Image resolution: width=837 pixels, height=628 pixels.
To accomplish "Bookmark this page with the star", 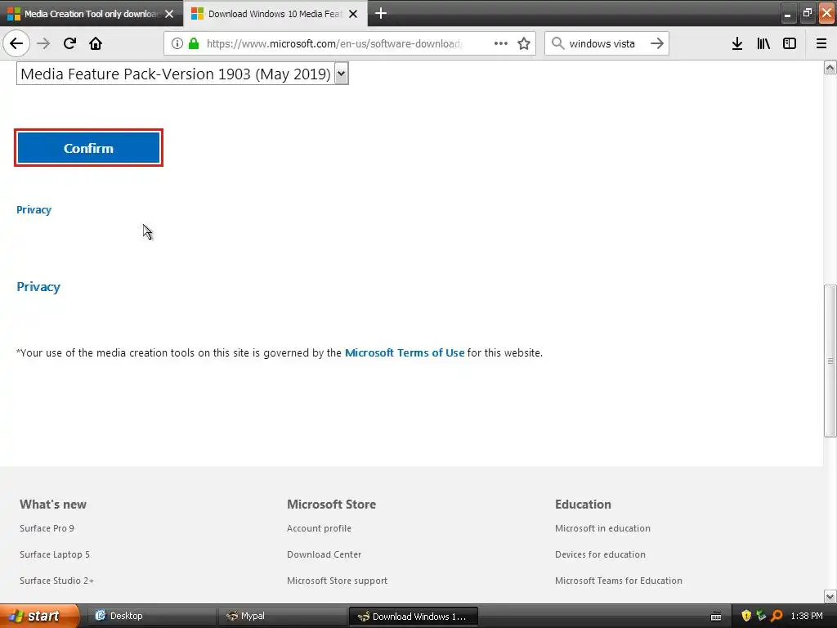I will [x=524, y=43].
